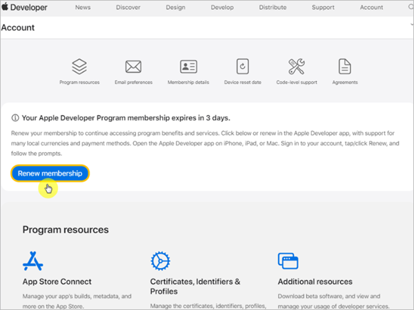
Task: Click the Account page title
Action: click(18, 28)
